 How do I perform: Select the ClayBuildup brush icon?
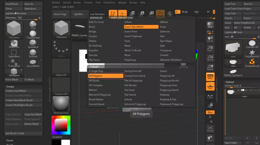tap(33, 35)
